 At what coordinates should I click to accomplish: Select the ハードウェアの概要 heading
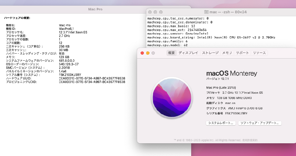17,18
